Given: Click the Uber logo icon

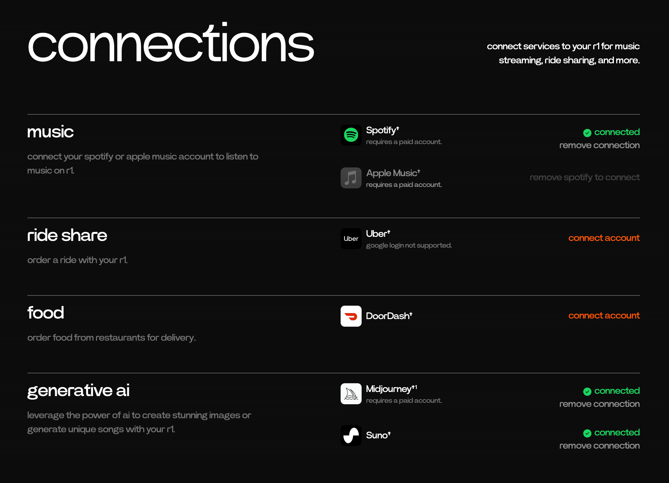Looking at the screenshot, I should click(x=351, y=238).
